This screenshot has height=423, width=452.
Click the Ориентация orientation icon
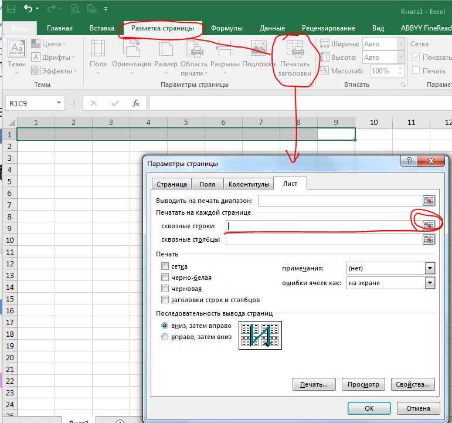[x=131, y=49]
